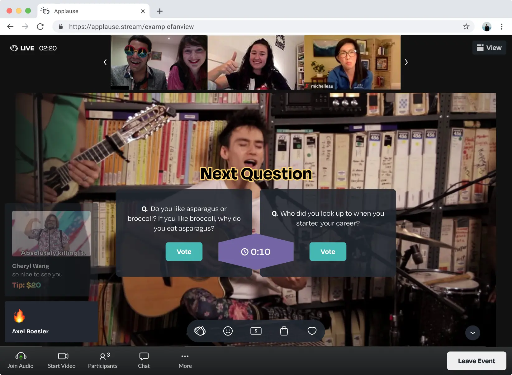Click michelleau's video thumbnail
The image size is (512, 375).
[352, 62]
